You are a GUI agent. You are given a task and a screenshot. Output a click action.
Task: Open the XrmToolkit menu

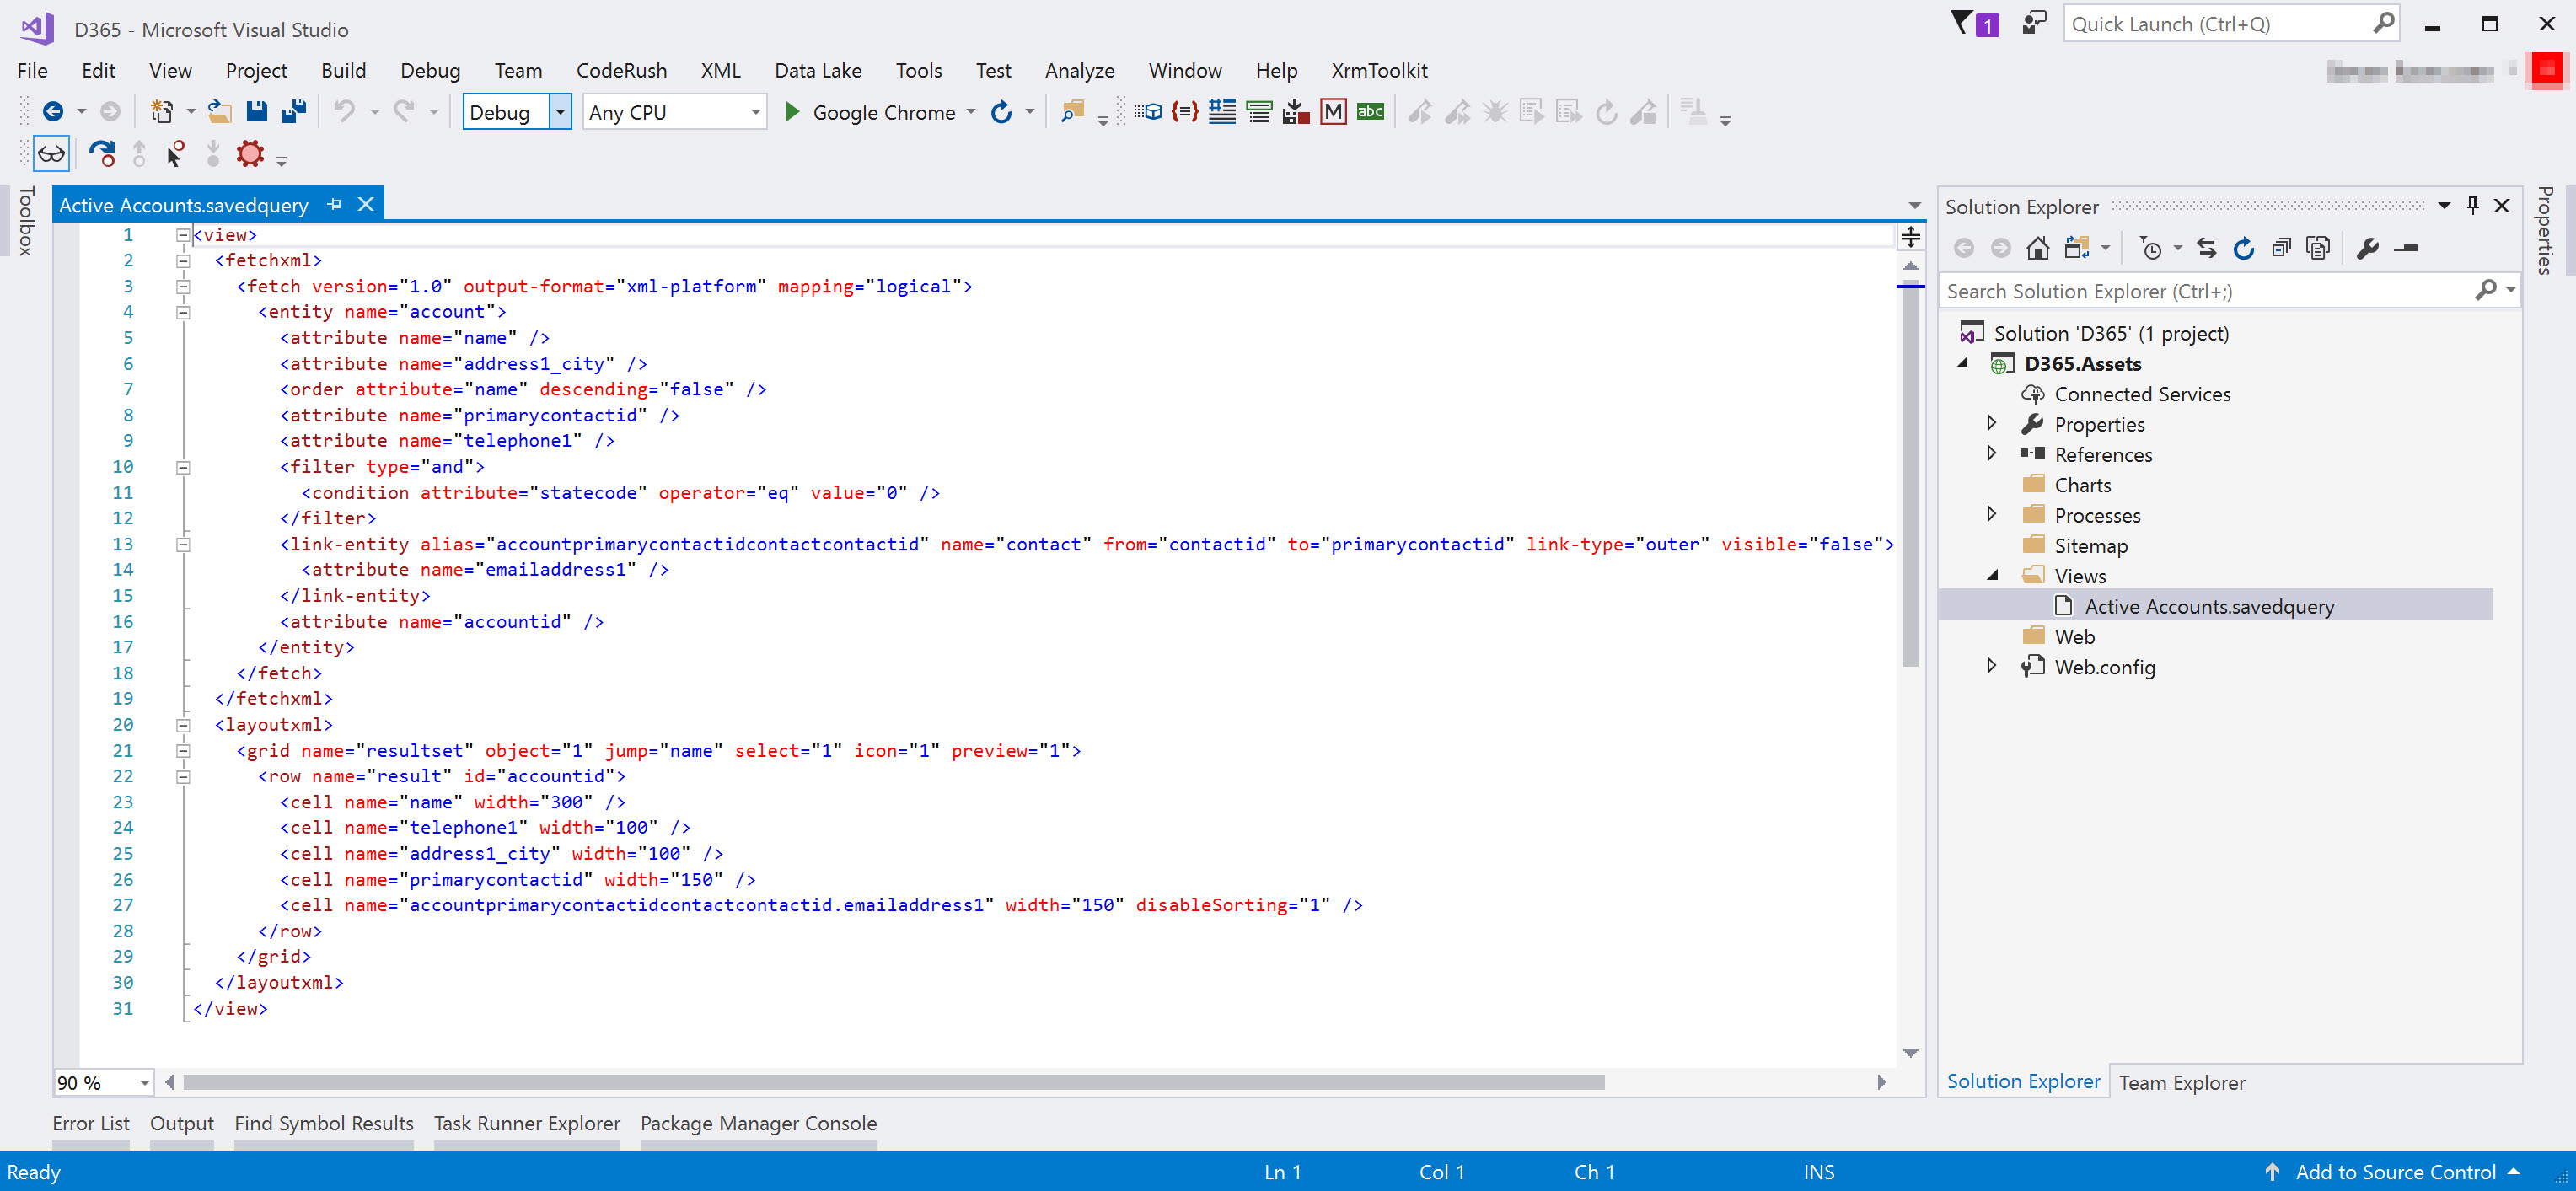tap(1379, 70)
